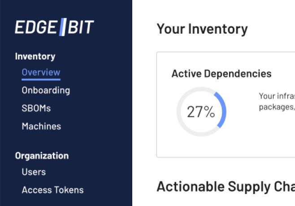The height and width of the screenshot is (206, 295).
Task: Click the Inventory sidebar section header
Action: click(35, 56)
